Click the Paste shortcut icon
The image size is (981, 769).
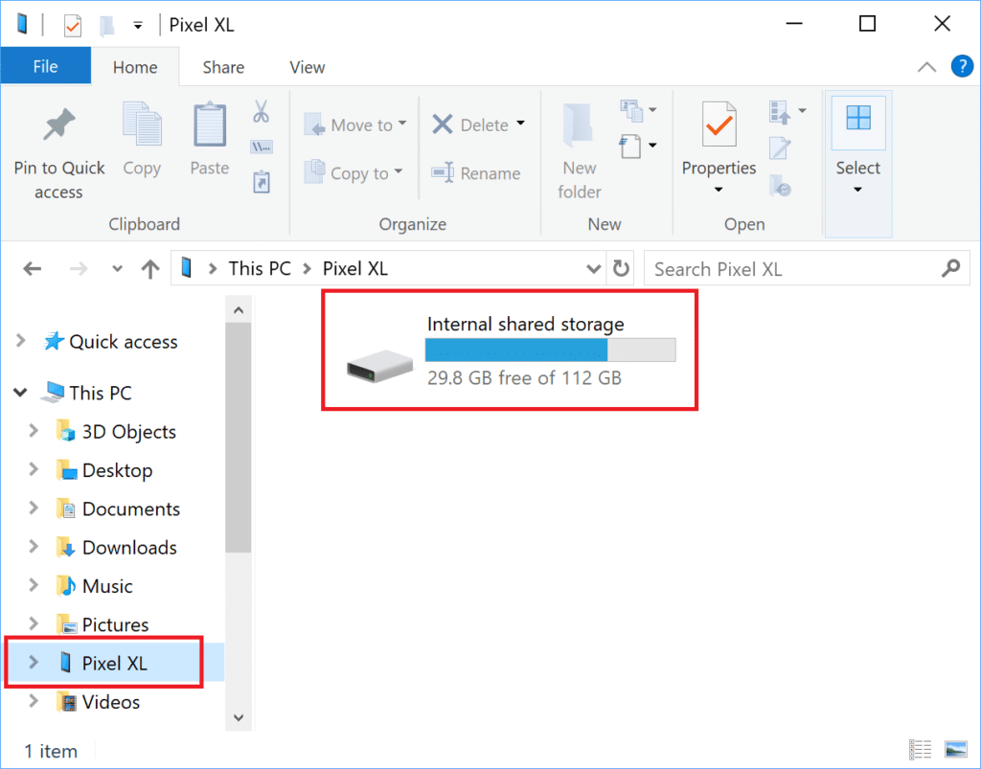[x=262, y=182]
